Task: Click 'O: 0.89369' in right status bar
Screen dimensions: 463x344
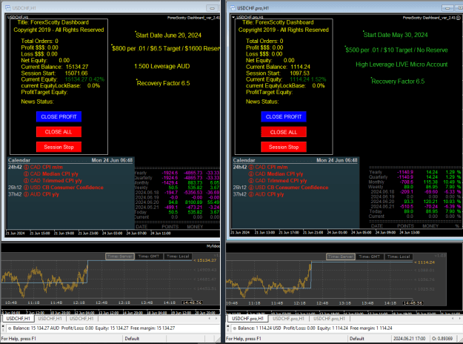Action: tap(442, 339)
